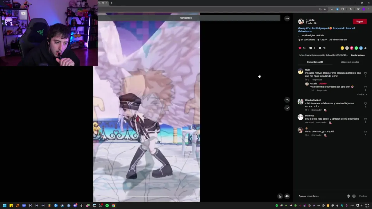Open the g_kalle username link
This screenshot has width=372, height=209.
[310, 20]
